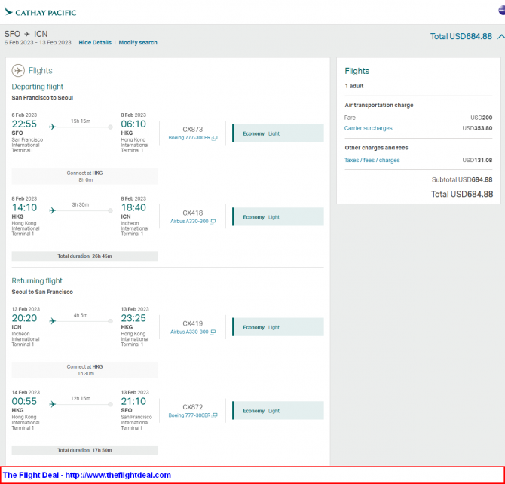
Task: Click the Modify search link
Action: tap(138, 42)
